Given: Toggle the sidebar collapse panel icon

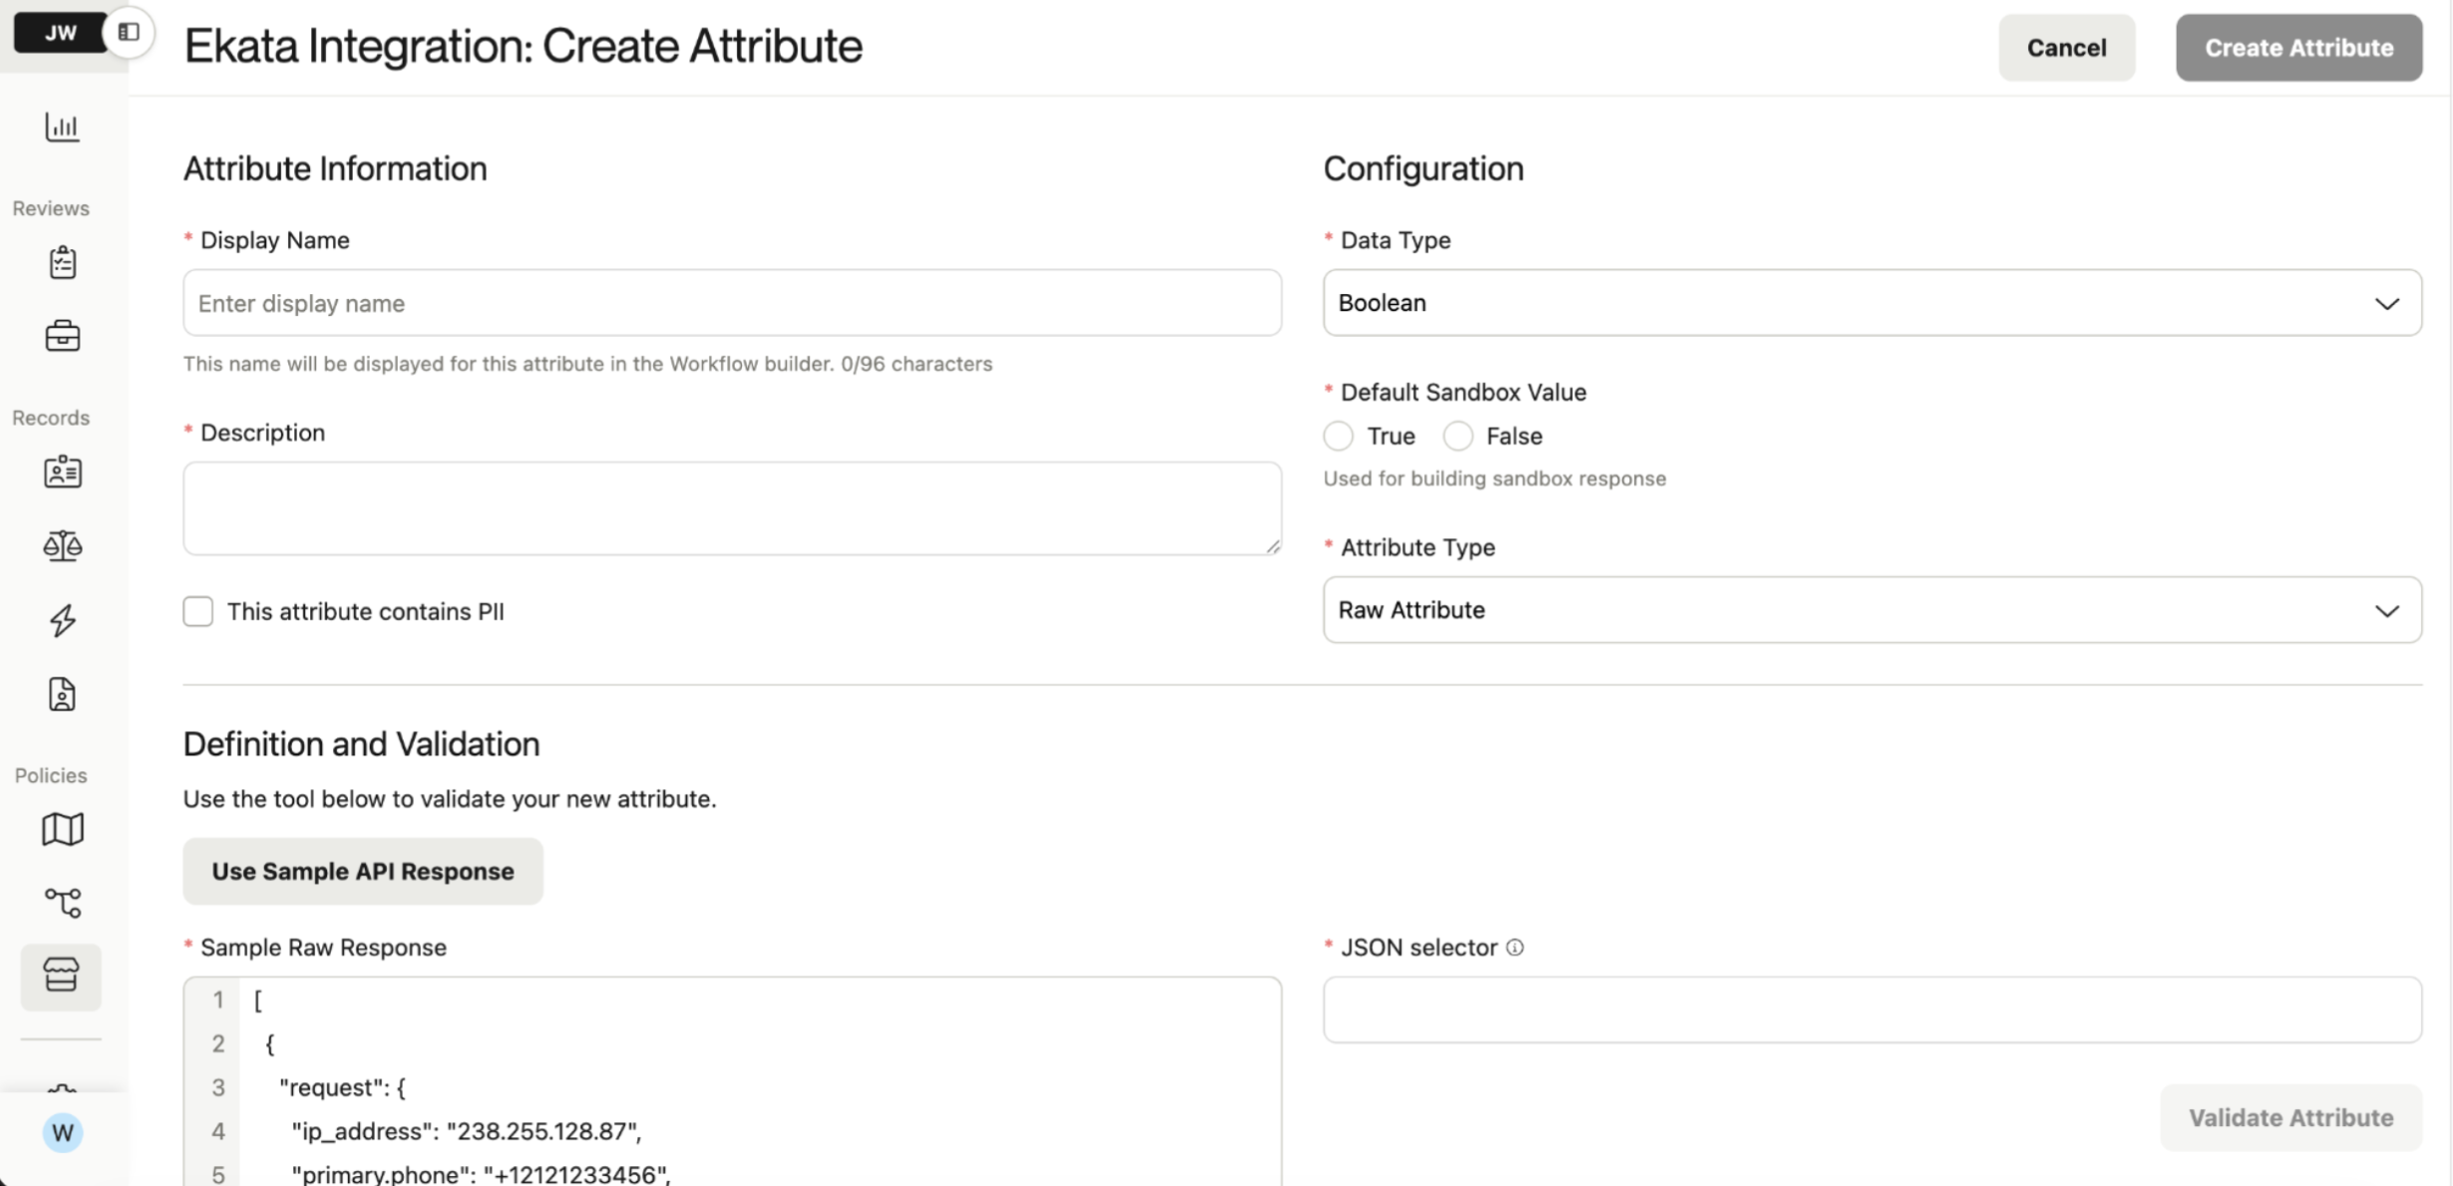Looking at the screenshot, I should click(x=129, y=32).
